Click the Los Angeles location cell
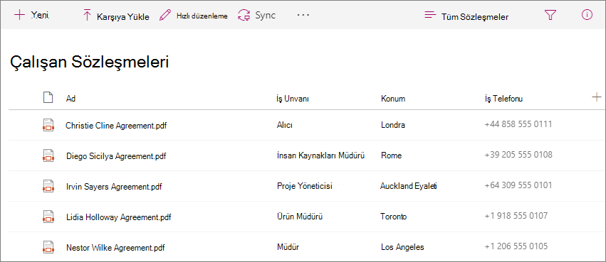 (x=402, y=247)
